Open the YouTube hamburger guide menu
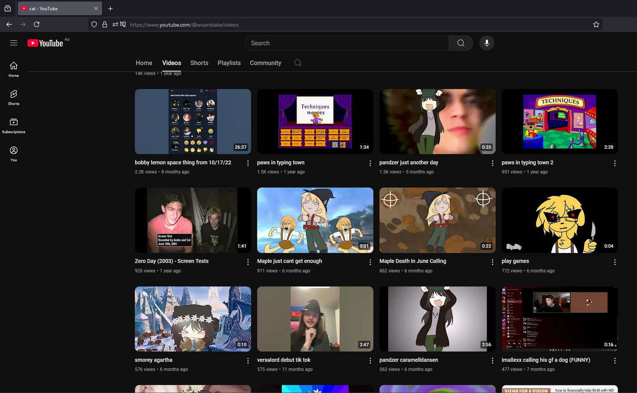The height and width of the screenshot is (393, 637). click(x=14, y=43)
